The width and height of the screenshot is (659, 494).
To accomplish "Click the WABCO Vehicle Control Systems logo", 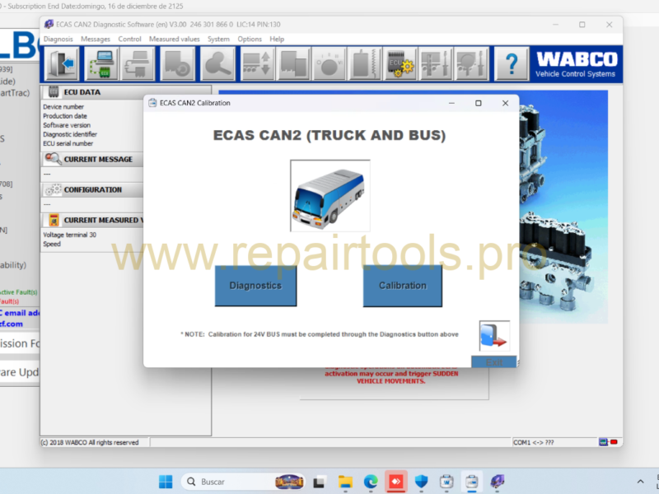I will tap(576, 64).
